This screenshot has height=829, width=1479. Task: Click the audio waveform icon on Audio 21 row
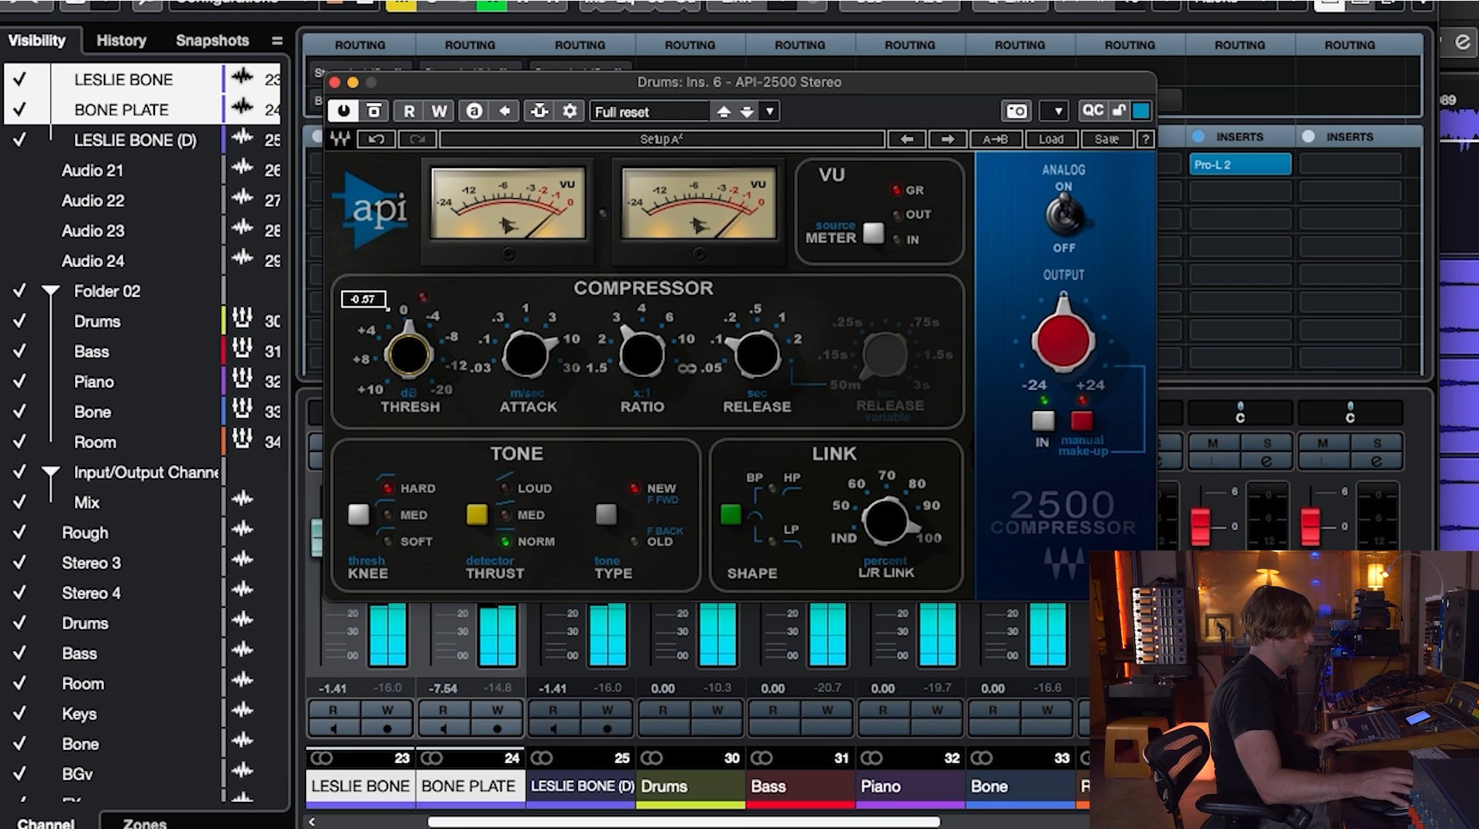tap(242, 168)
